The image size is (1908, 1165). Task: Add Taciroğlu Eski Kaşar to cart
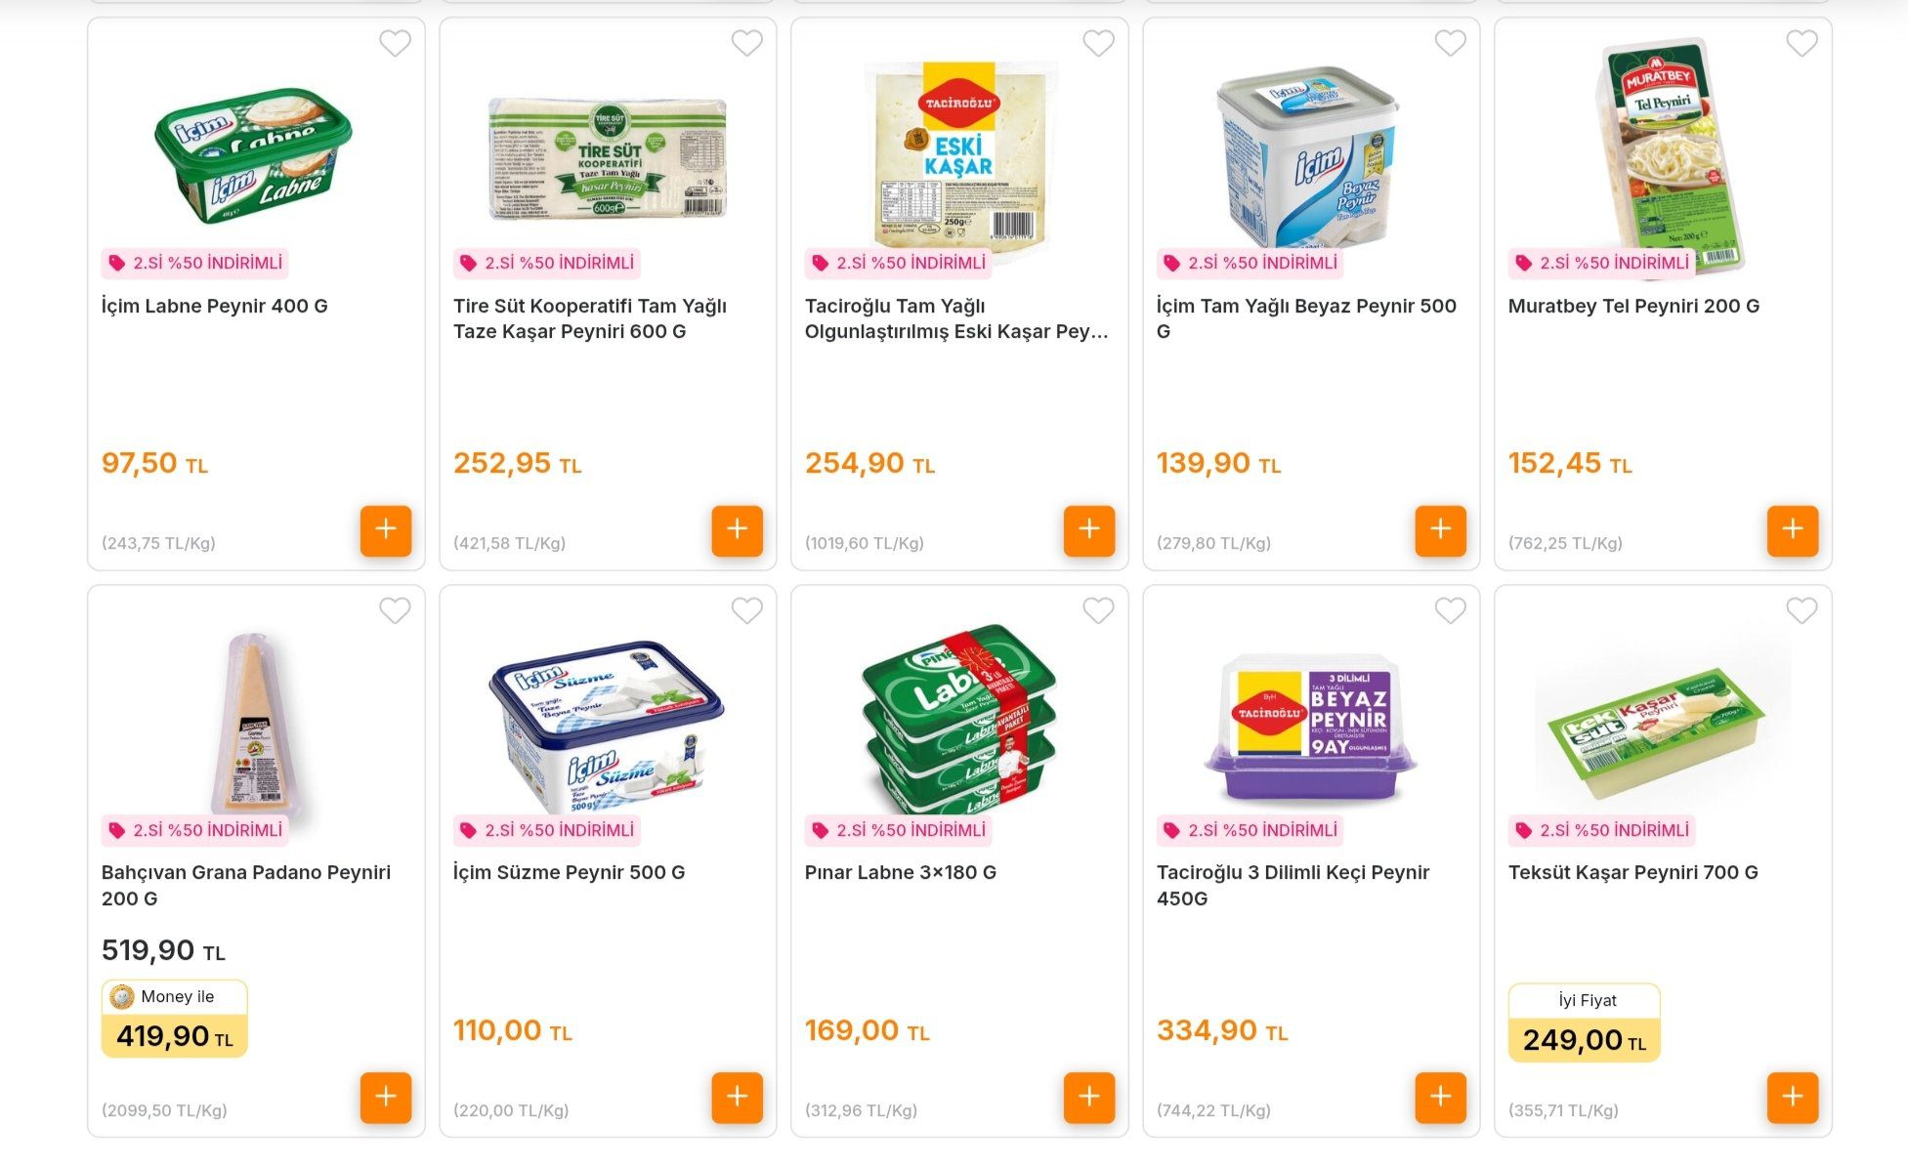tap(1089, 530)
